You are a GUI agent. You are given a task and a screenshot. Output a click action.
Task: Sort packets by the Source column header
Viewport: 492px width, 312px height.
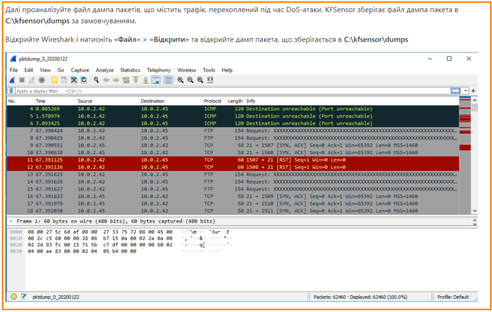(108, 101)
